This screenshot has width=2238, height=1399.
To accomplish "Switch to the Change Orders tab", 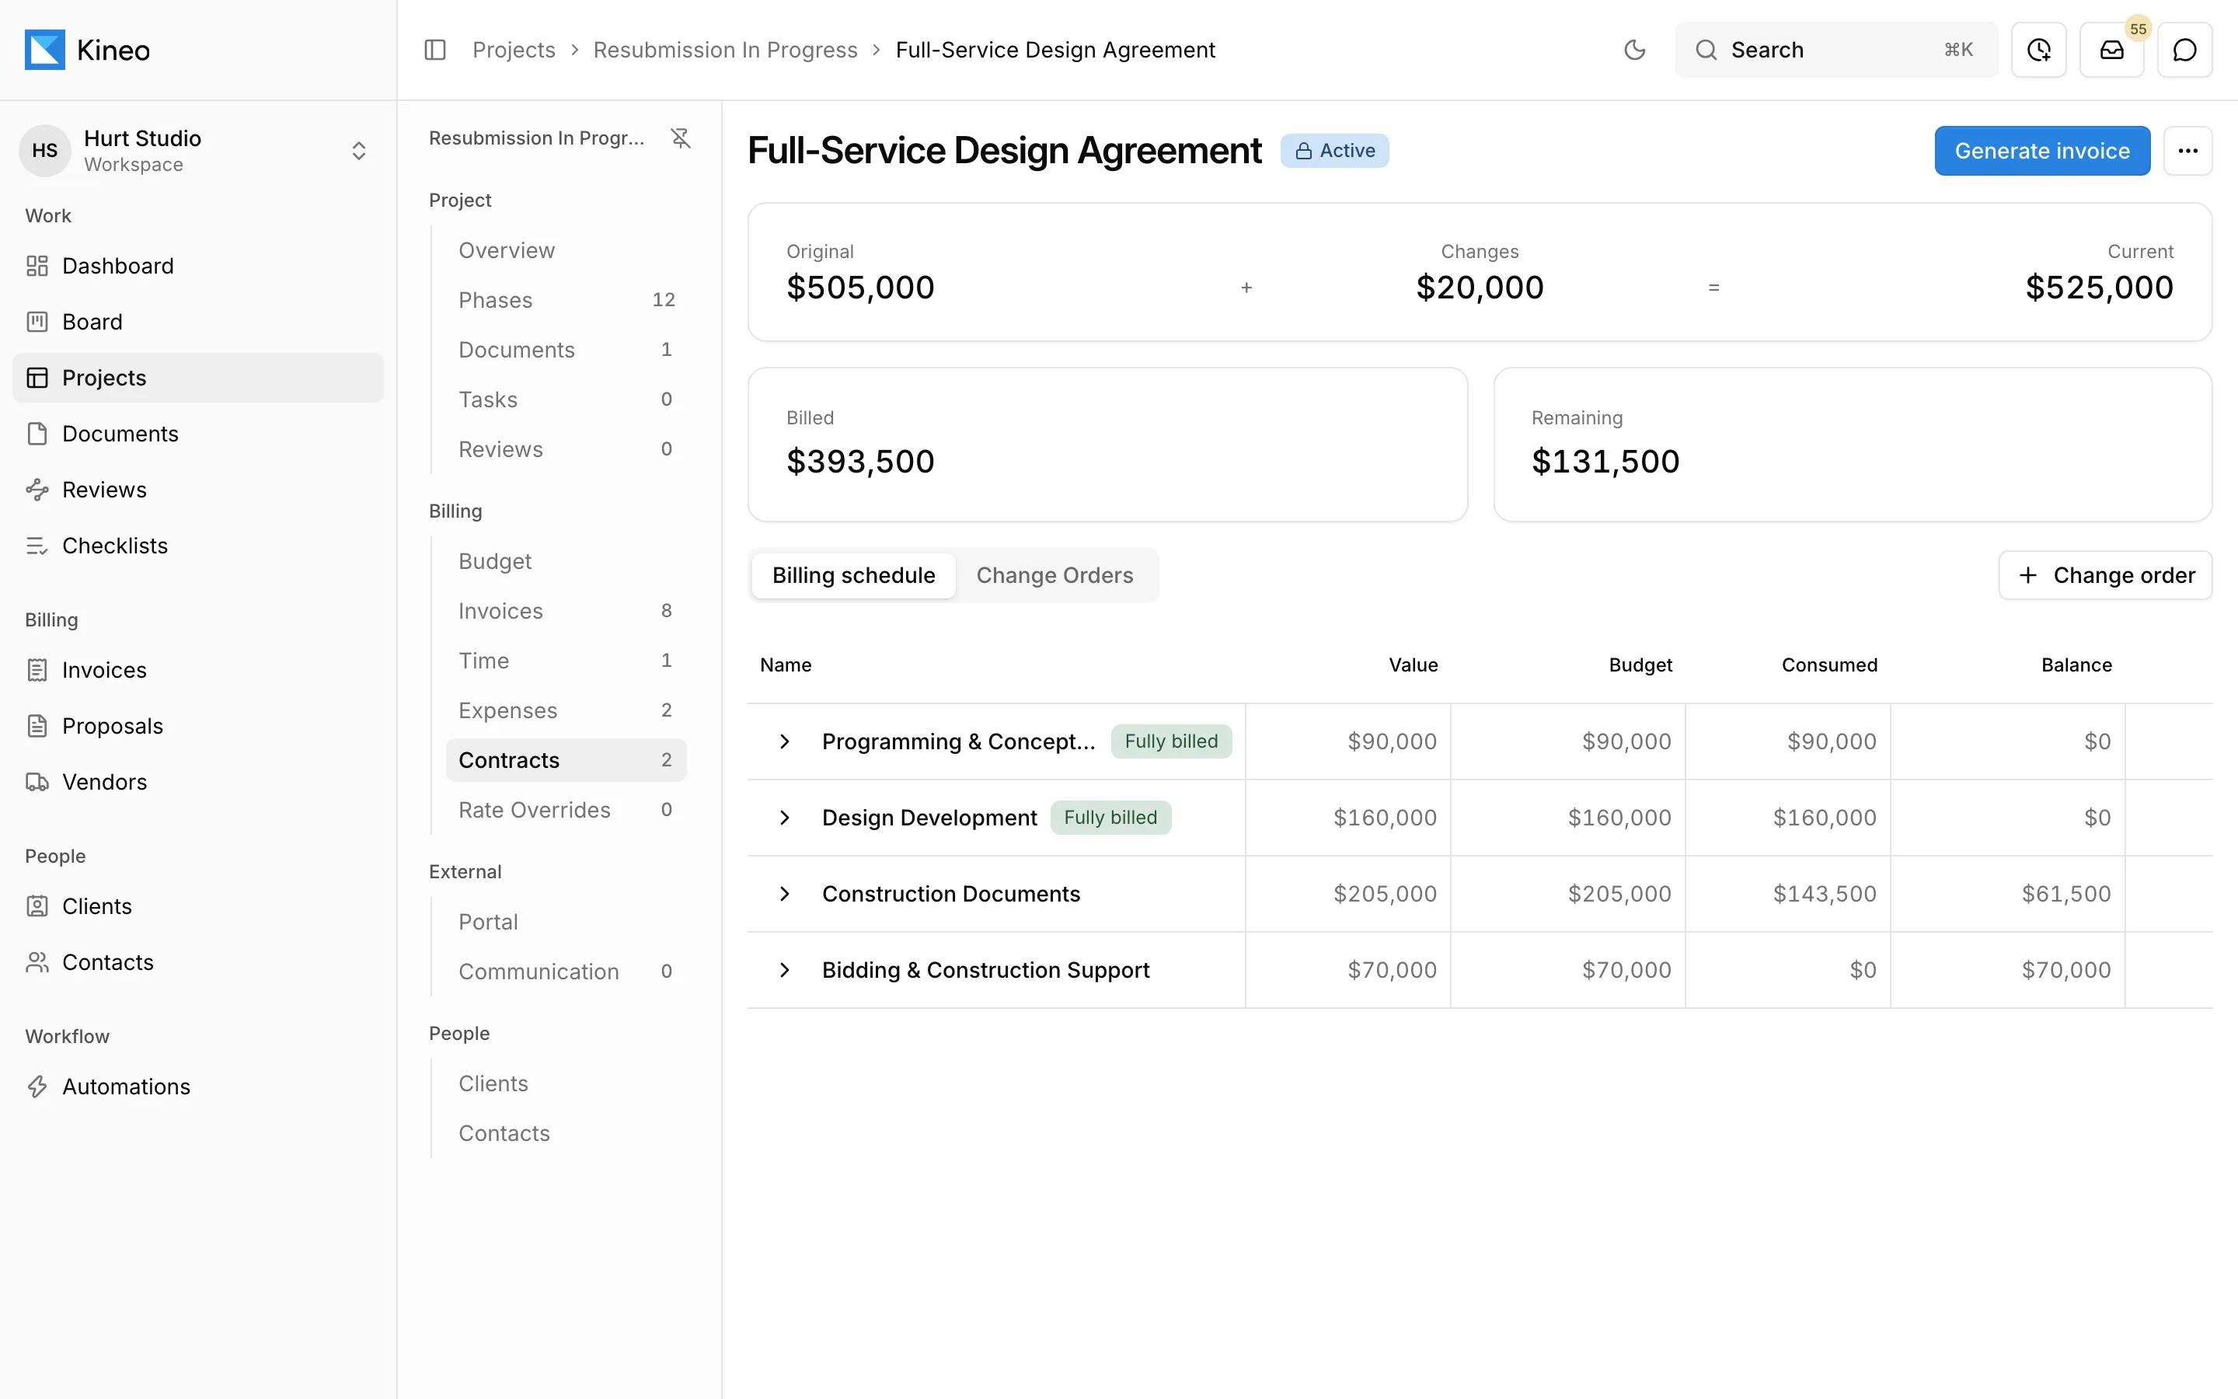I will (x=1055, y=575).
